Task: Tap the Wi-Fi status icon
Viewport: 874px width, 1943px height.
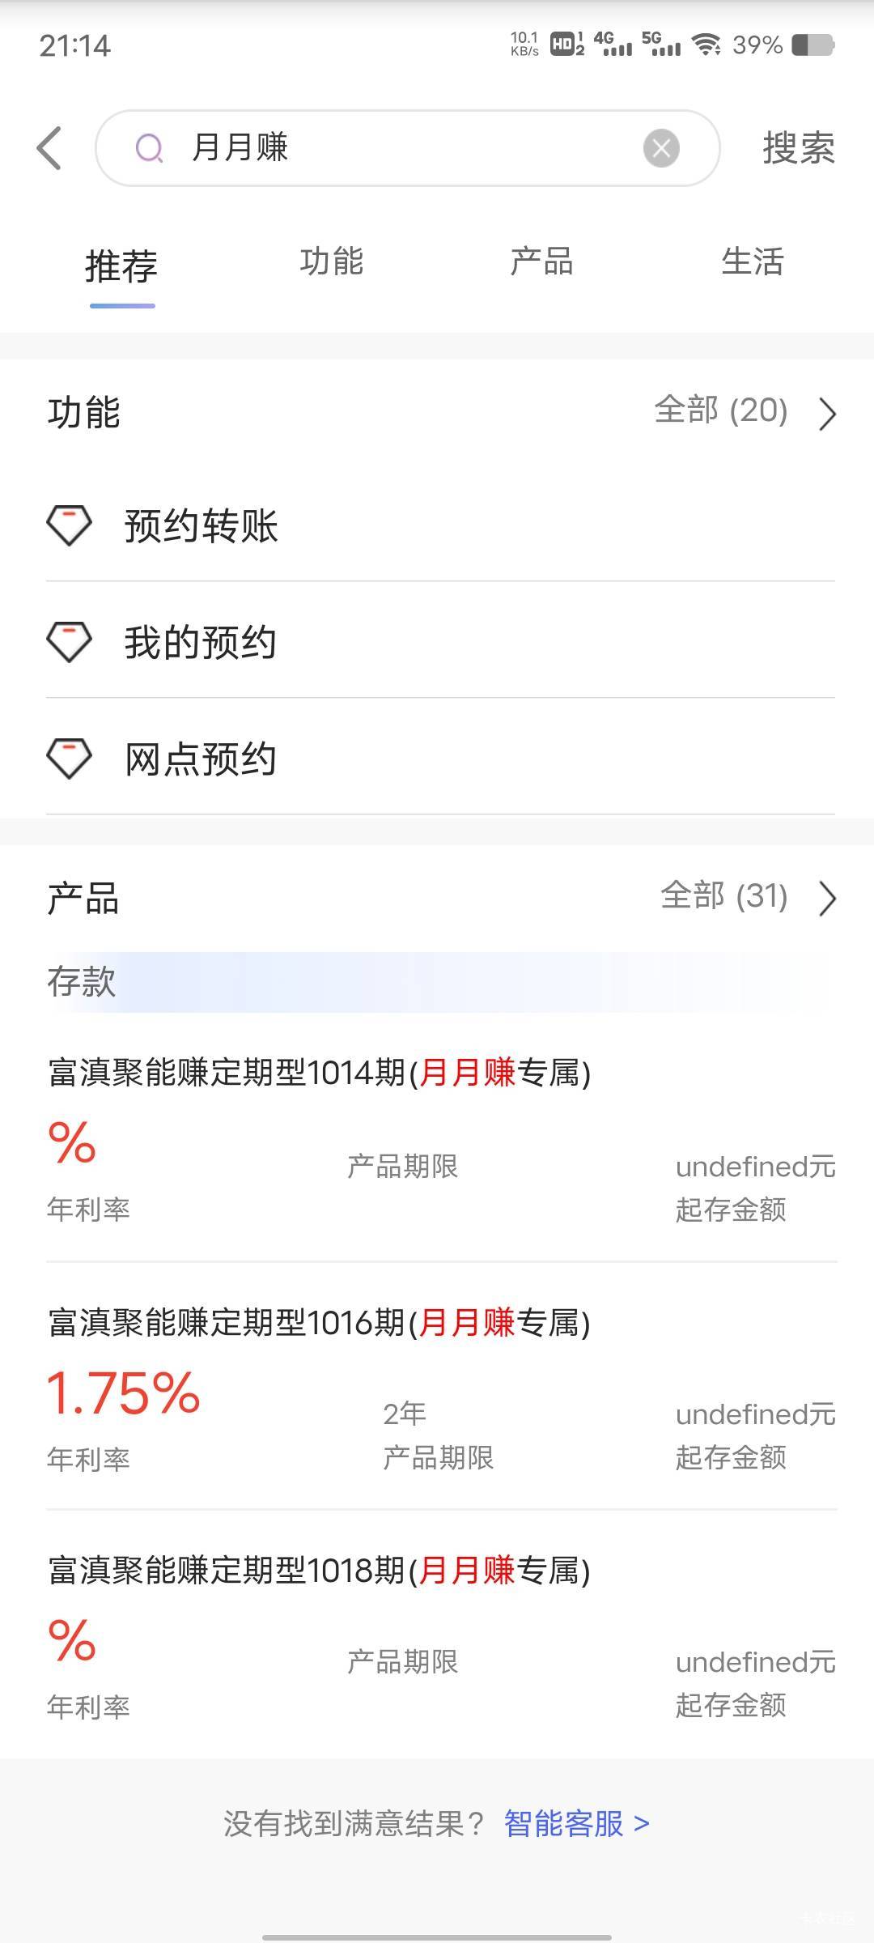Action: coord(706,45)
